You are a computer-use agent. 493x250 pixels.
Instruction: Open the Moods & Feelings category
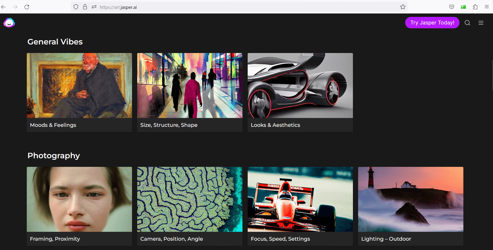coord(53,125)
